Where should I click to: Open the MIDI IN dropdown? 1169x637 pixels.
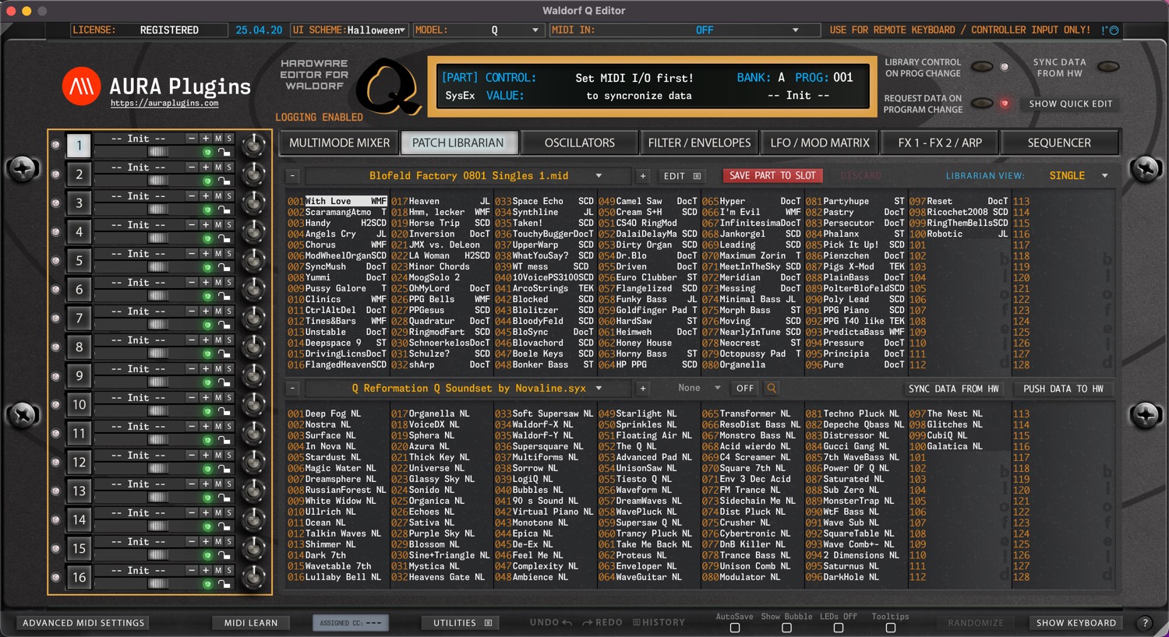coord(685,30)
